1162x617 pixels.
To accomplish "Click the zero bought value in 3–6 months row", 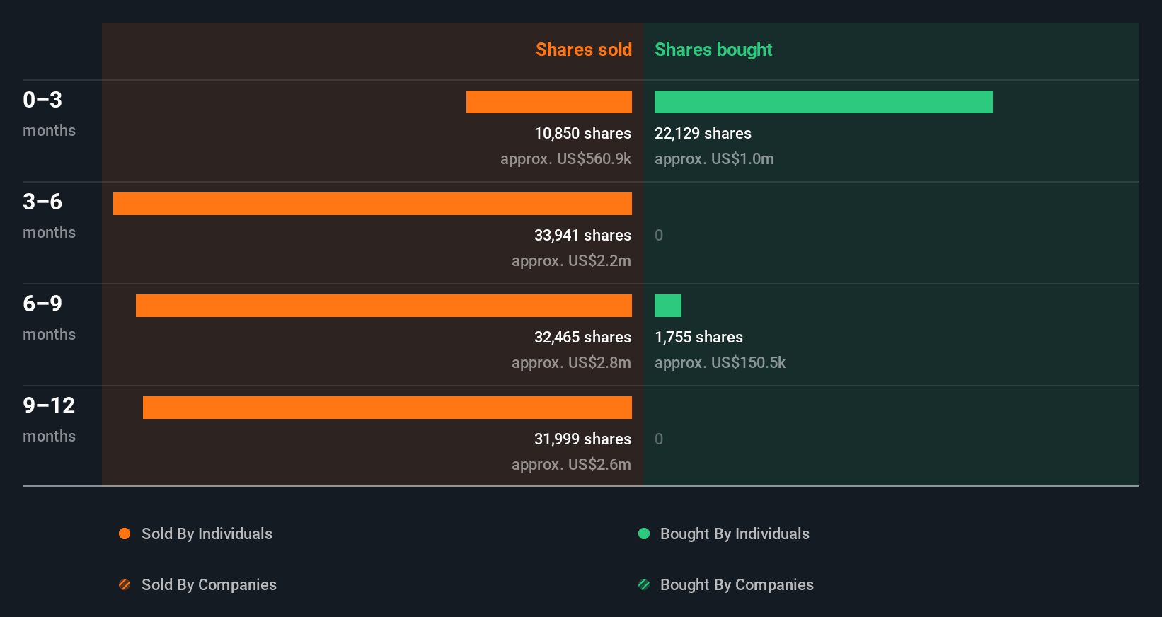I will coord(659,236).
